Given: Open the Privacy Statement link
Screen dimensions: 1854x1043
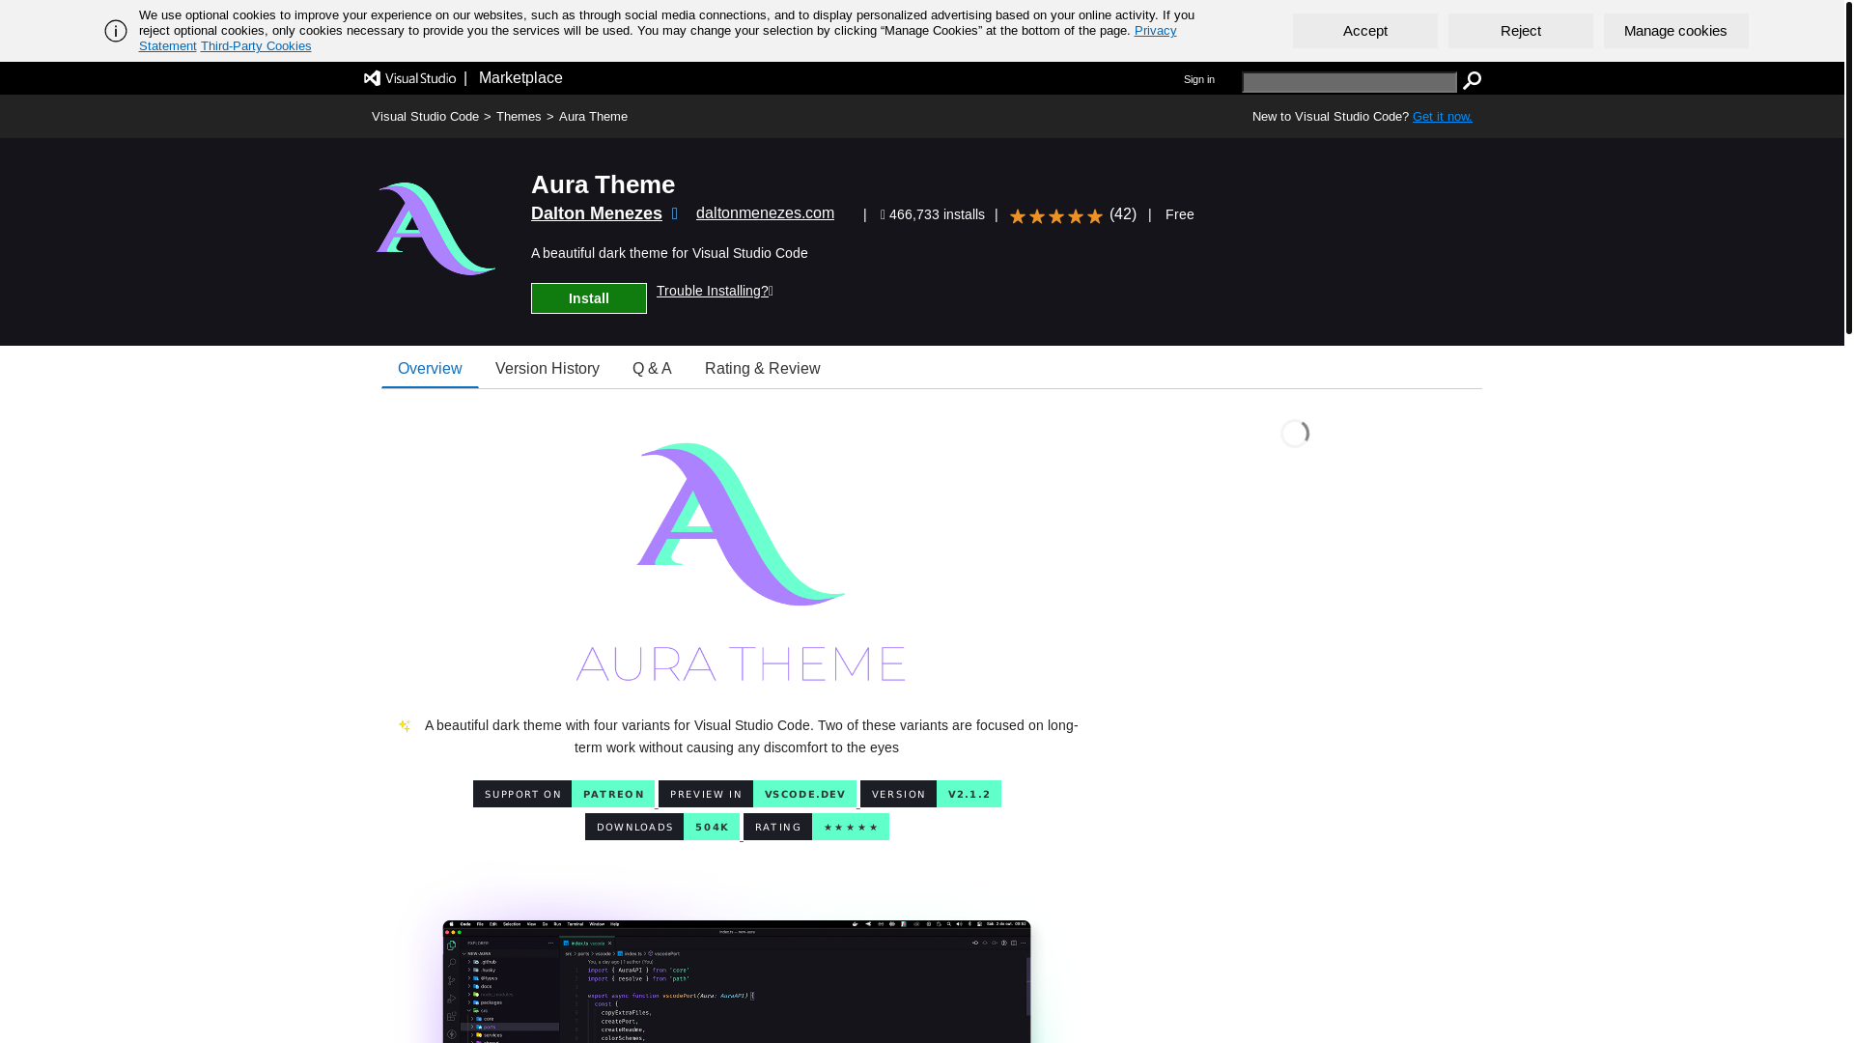Looking at the screenshot, I should pyautogui.click(x=1155, y=31).
